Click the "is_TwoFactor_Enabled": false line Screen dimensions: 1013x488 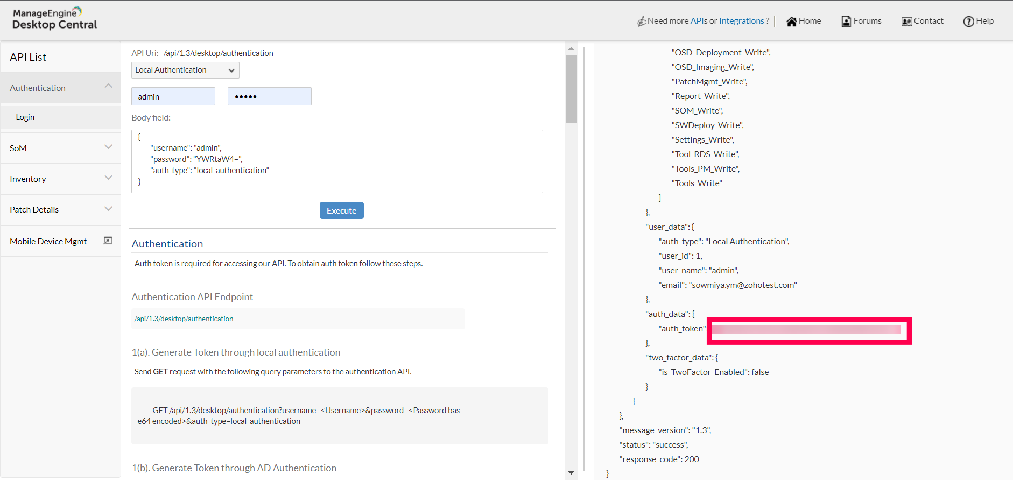click(x=714, y=372)
